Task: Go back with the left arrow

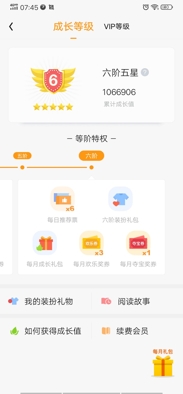Action: click(x=11, y=27)
